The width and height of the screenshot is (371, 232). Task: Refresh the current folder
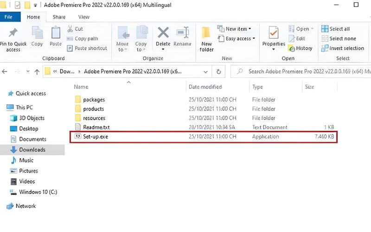click(x=218, y=71)
